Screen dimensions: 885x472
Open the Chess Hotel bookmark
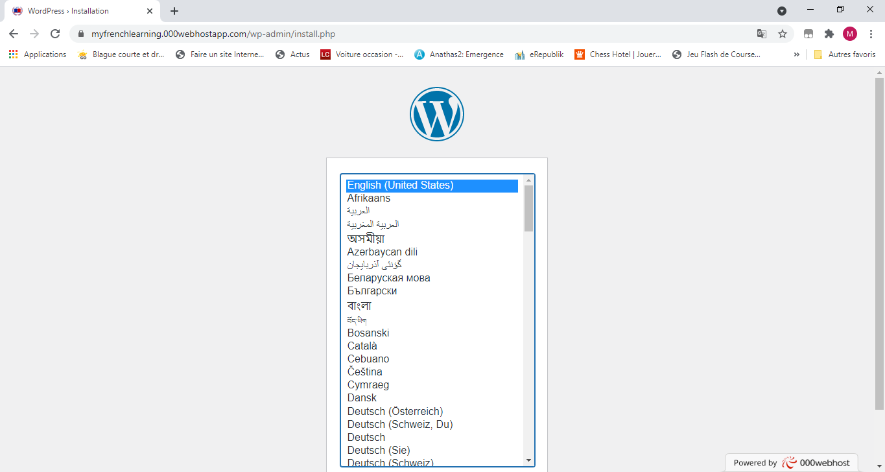pos(618,54)
